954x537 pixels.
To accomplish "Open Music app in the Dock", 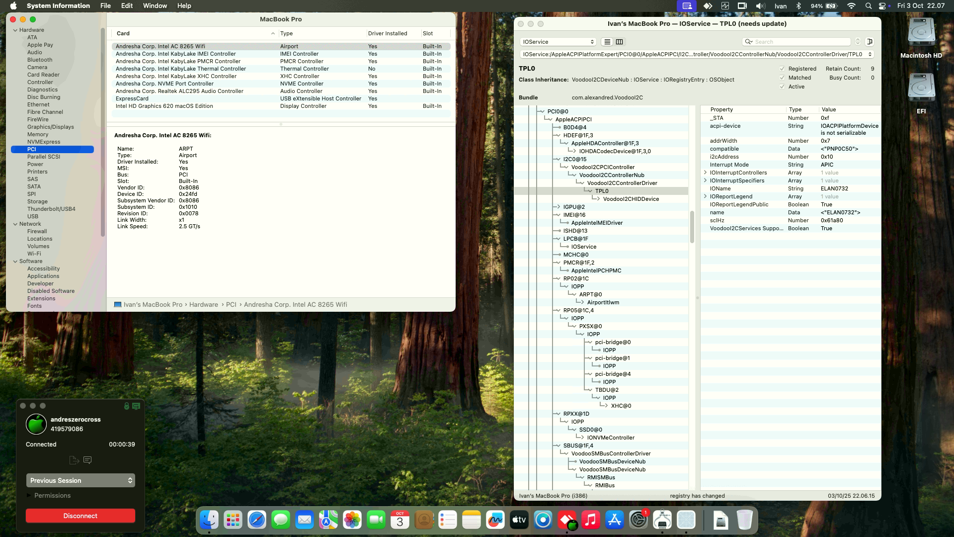I will click(591, 520).
